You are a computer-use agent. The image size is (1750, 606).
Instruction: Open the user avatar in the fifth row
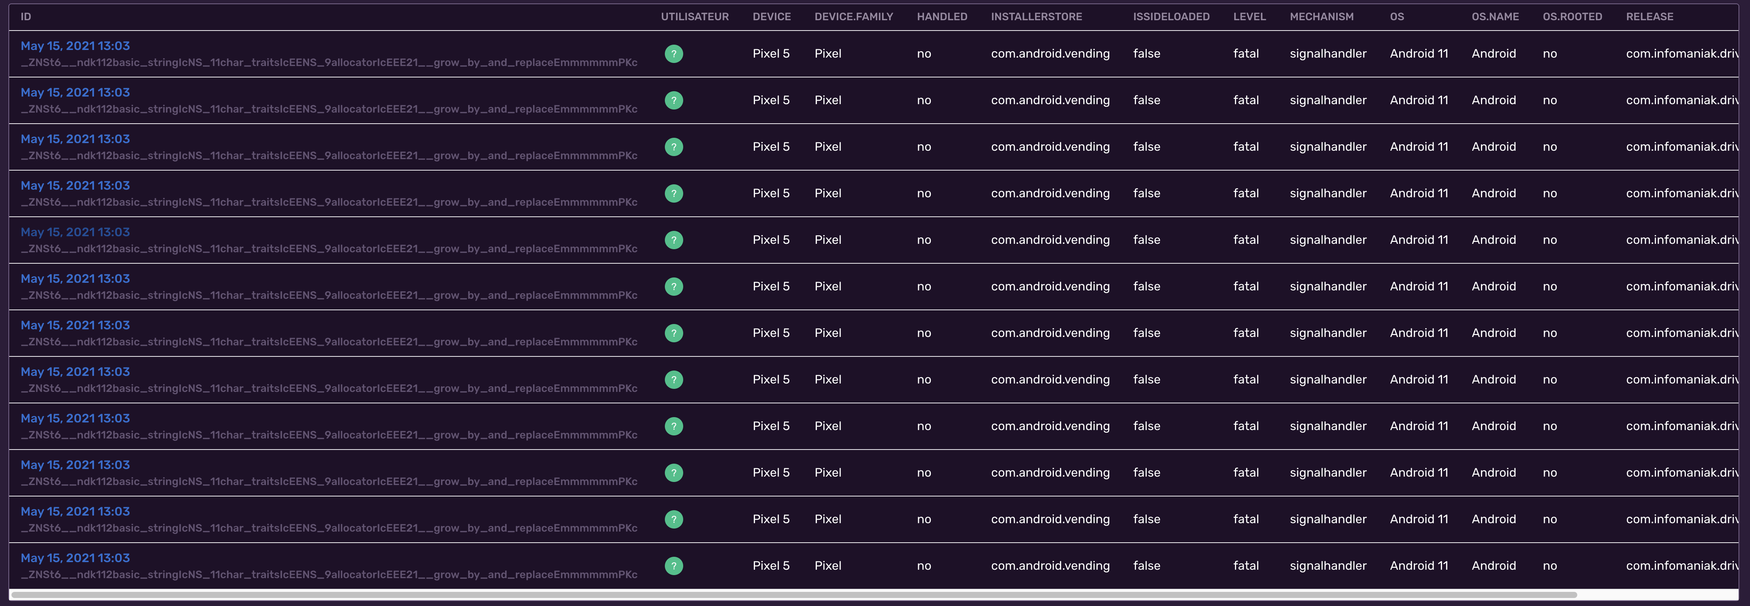coord(673,240)
